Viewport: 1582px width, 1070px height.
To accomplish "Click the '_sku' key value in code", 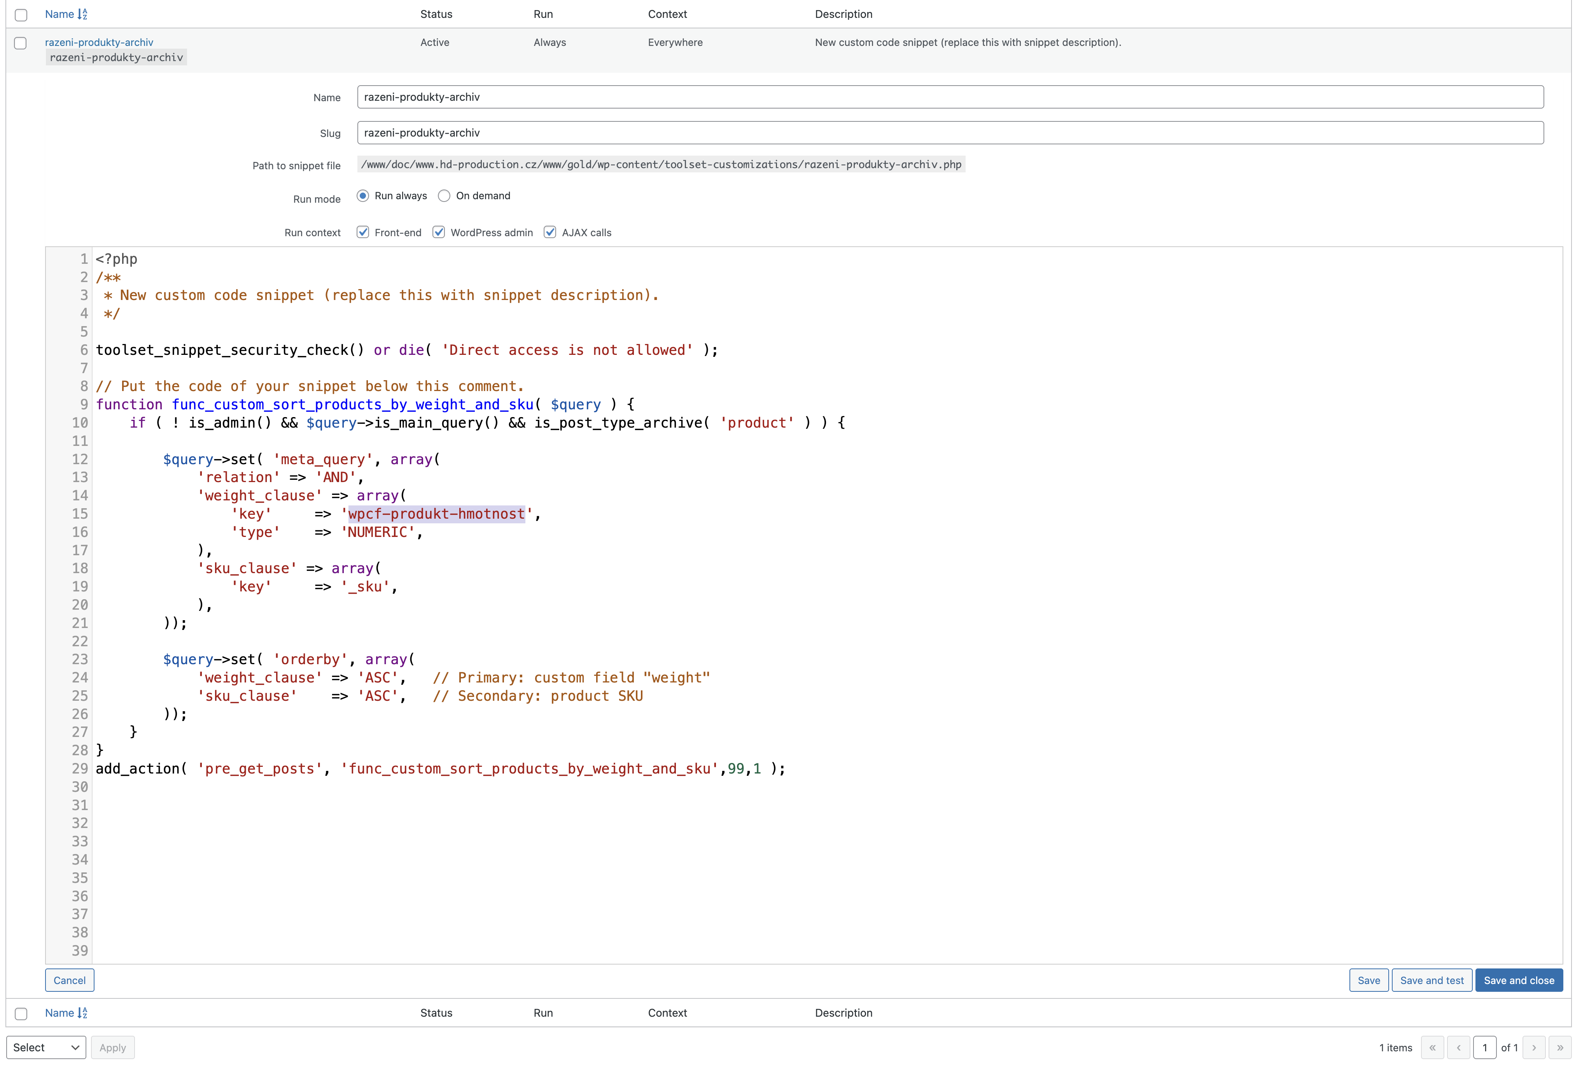I will 365,586.
